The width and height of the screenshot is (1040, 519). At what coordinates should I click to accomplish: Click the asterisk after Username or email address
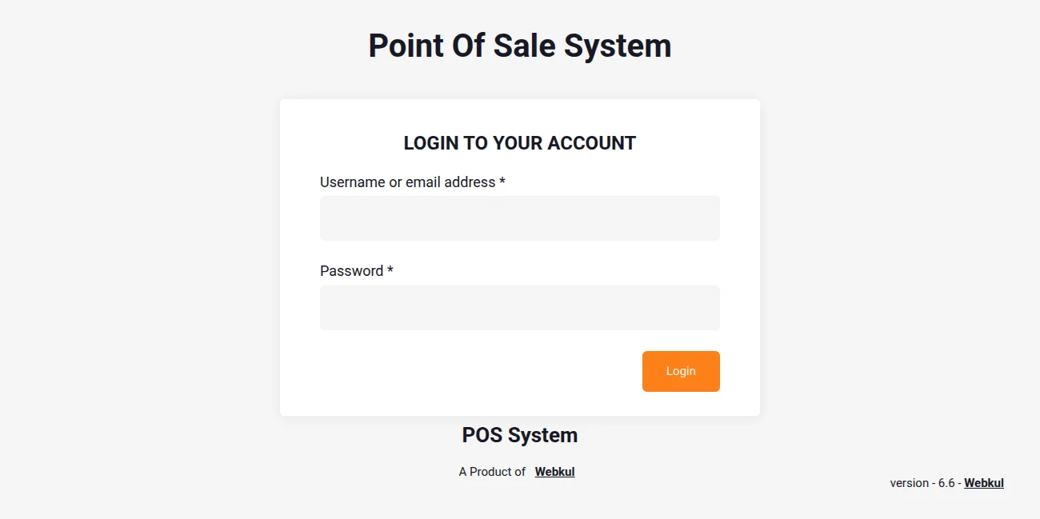tap(502, 182)
